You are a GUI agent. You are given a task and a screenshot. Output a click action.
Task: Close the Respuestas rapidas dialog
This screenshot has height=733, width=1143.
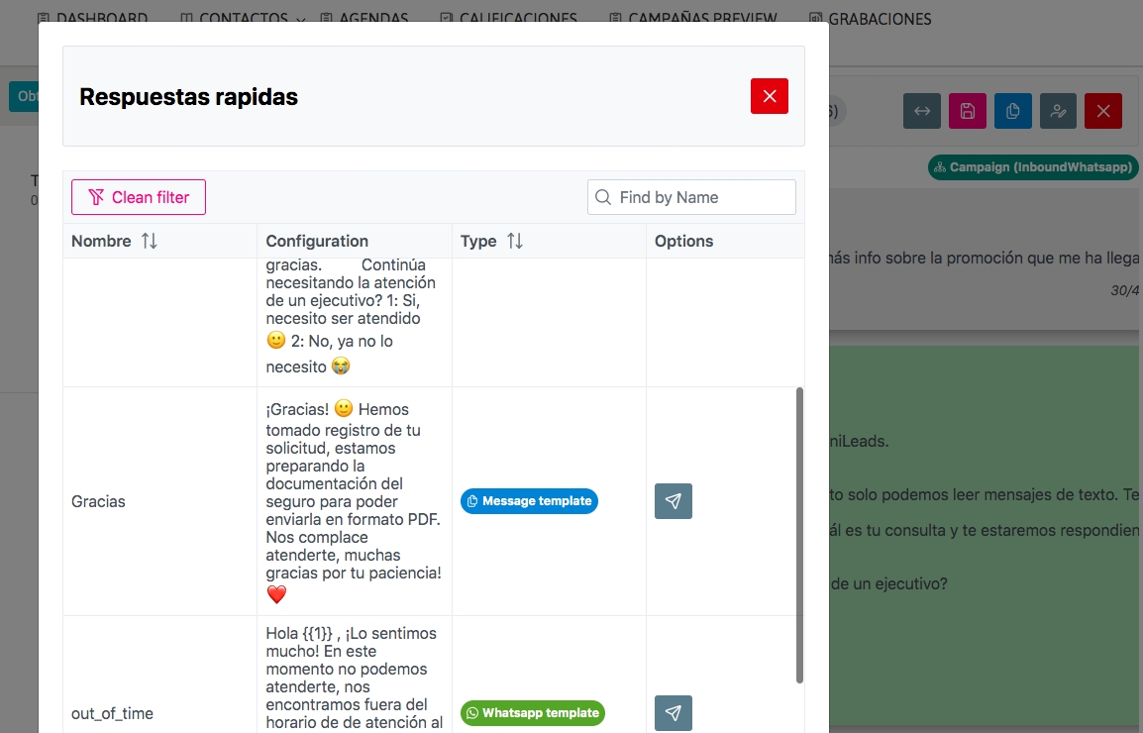(x=769, y=96)
